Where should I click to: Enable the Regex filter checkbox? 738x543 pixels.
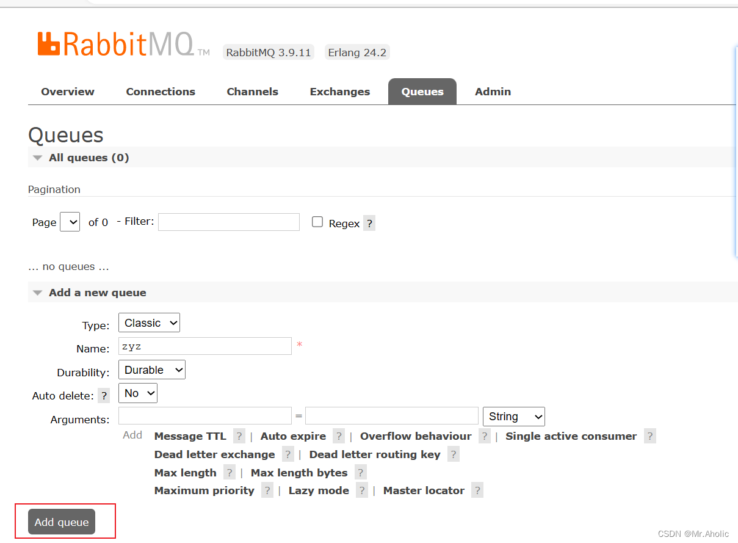click(317, 222)
